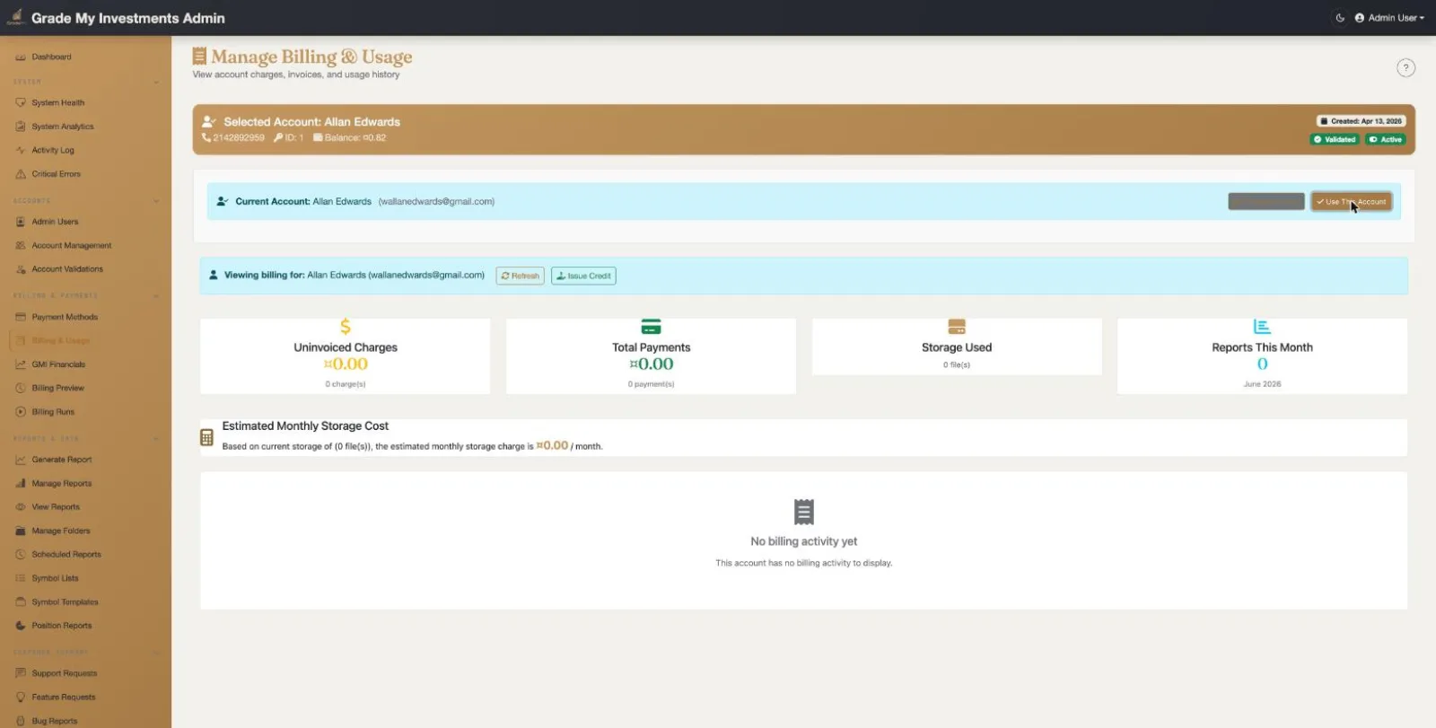
Task: Collapse the Customer Support sidebar section
Action: click(x=156, y=653)
